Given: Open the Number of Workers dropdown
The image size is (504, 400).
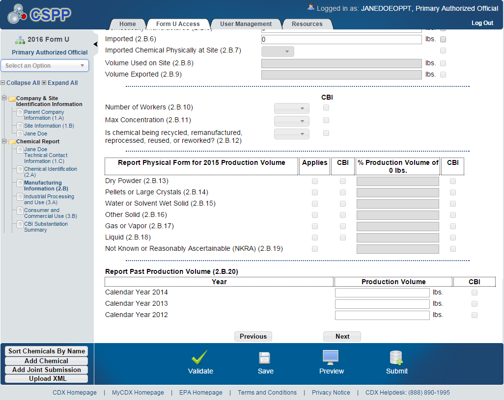Looking at the screenshot, I should tap(292, 108).
